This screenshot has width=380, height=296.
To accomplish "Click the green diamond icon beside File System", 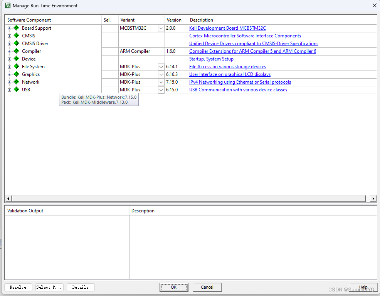I will click(x=16, y=66).
